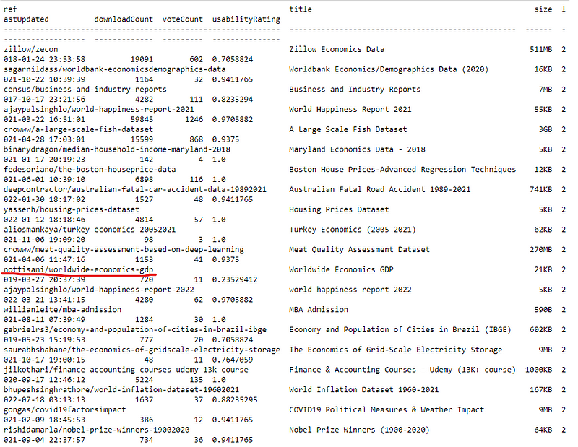578x447 pixels.
Task: Click title 'Turkey Economics (2005-2021)'
Action: [353, 230]
